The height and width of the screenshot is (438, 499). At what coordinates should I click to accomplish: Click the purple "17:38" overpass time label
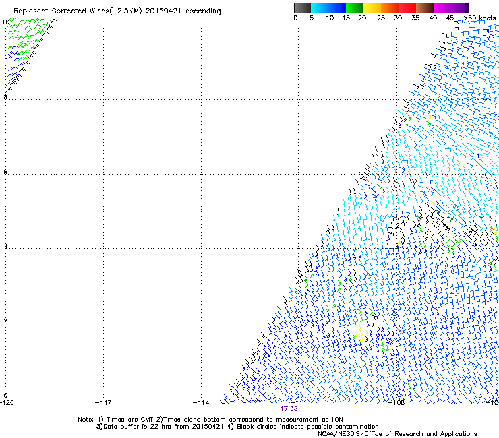point(289,409)
